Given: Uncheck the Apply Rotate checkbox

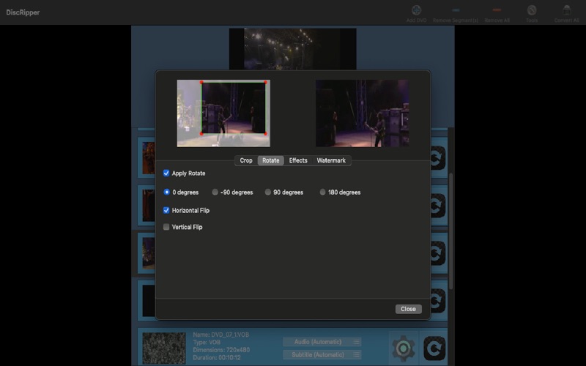Looking at the screenshot, I should click(x=166, y=173).
